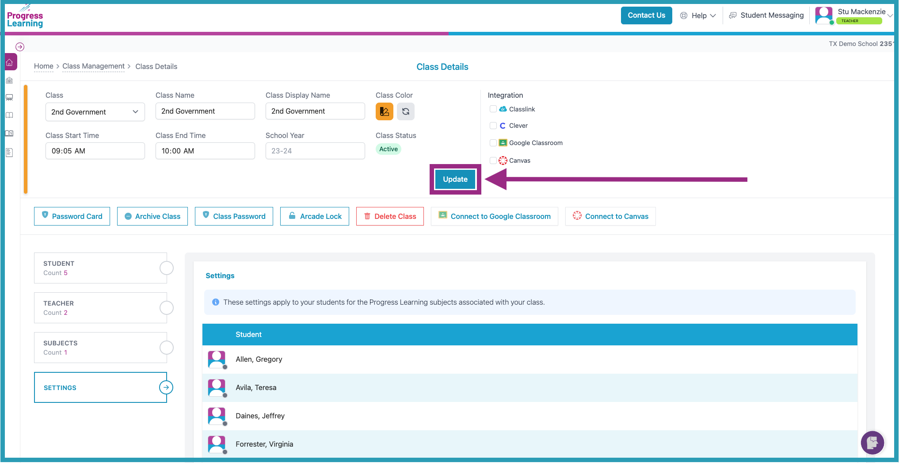Check the Canvas integration checkbox
Image resolution: width=899 pixels, height=463 pixels.
coord(493,161)
